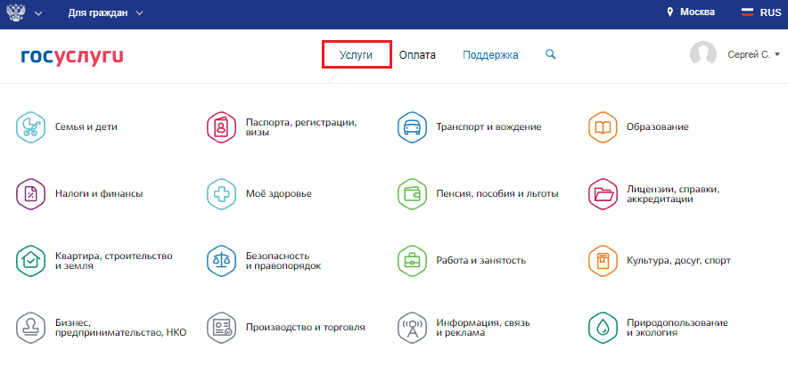
Task: Select Информация, связь и реклама text link
Action: tap(483, 328)
